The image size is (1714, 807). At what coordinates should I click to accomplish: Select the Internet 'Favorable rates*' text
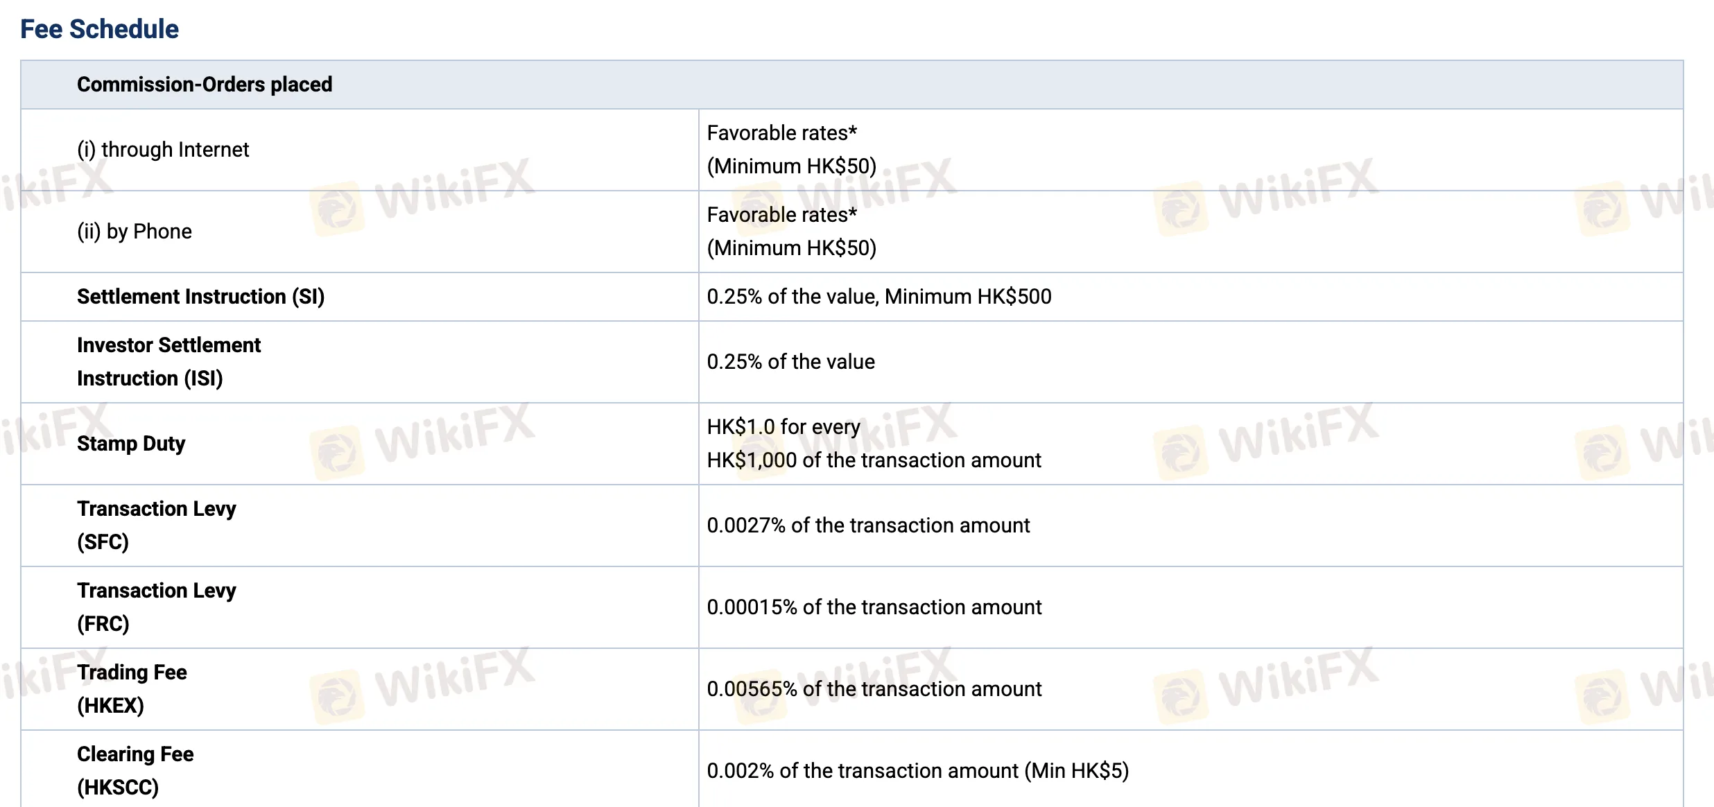pos(782,133)
